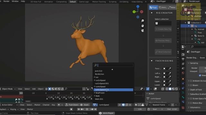Image resolution: width=206 pixels, height=115 pixels.
Task: Select material preview shading mode
Action: pyautogui.click(x=173, y=89)
